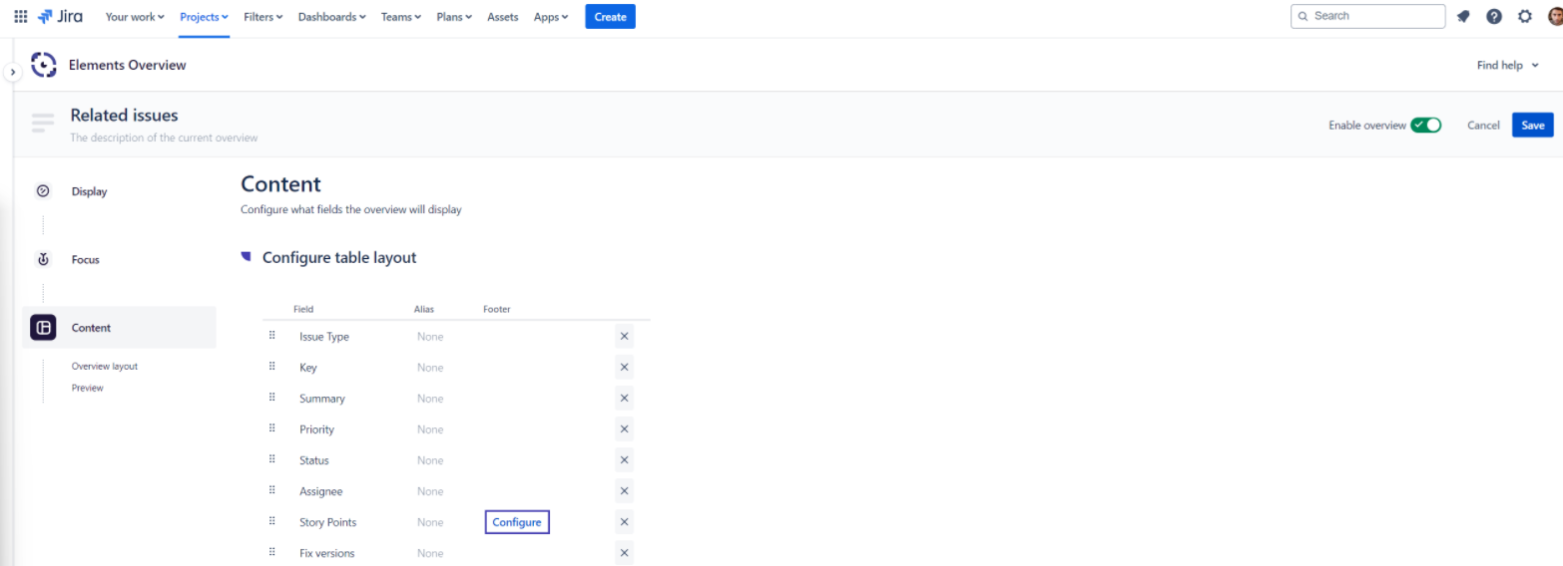Image resolution: width=1563 pixels, height=566 pixels.
Task: Open the app switcher grid icon
Action: pyautogui.click(x=21, y=17)
